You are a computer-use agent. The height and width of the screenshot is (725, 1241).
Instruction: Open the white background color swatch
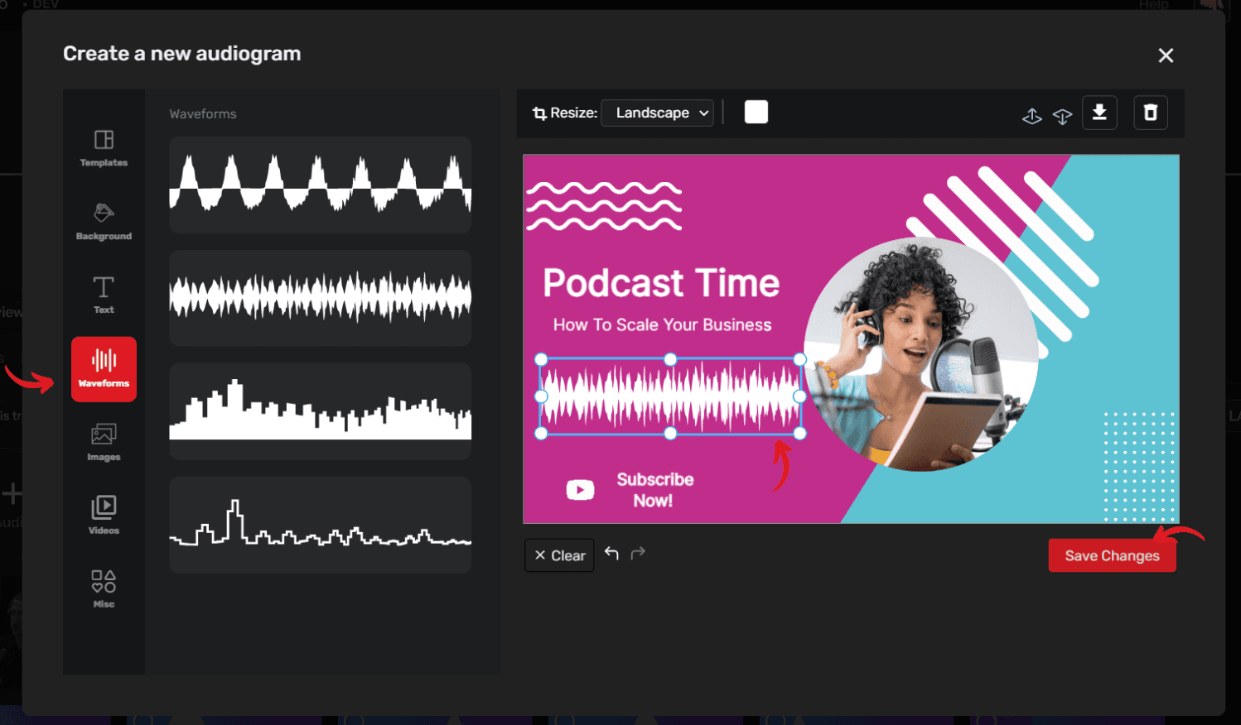click(x=756, y=111)
